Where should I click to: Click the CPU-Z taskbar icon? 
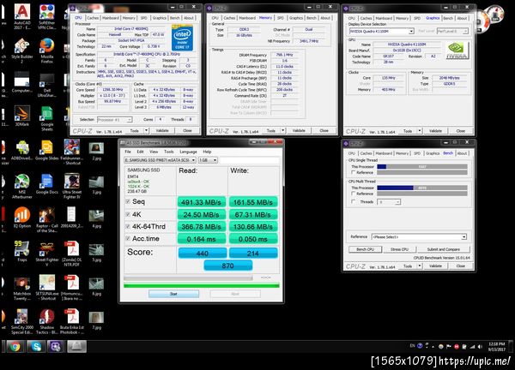56,346
